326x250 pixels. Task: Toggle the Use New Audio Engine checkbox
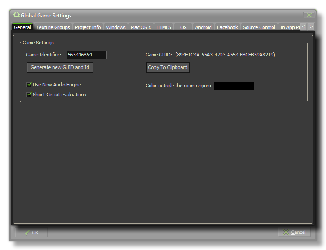29,85
